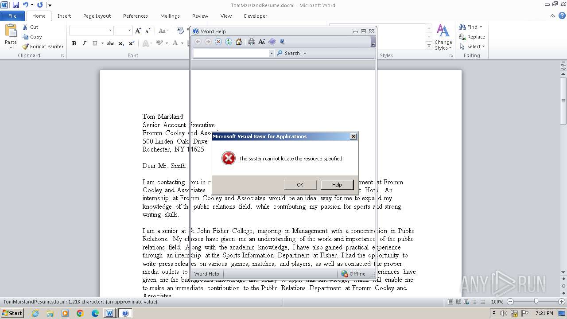Click the Paste icon in Clipboard group

click(11, 31)
